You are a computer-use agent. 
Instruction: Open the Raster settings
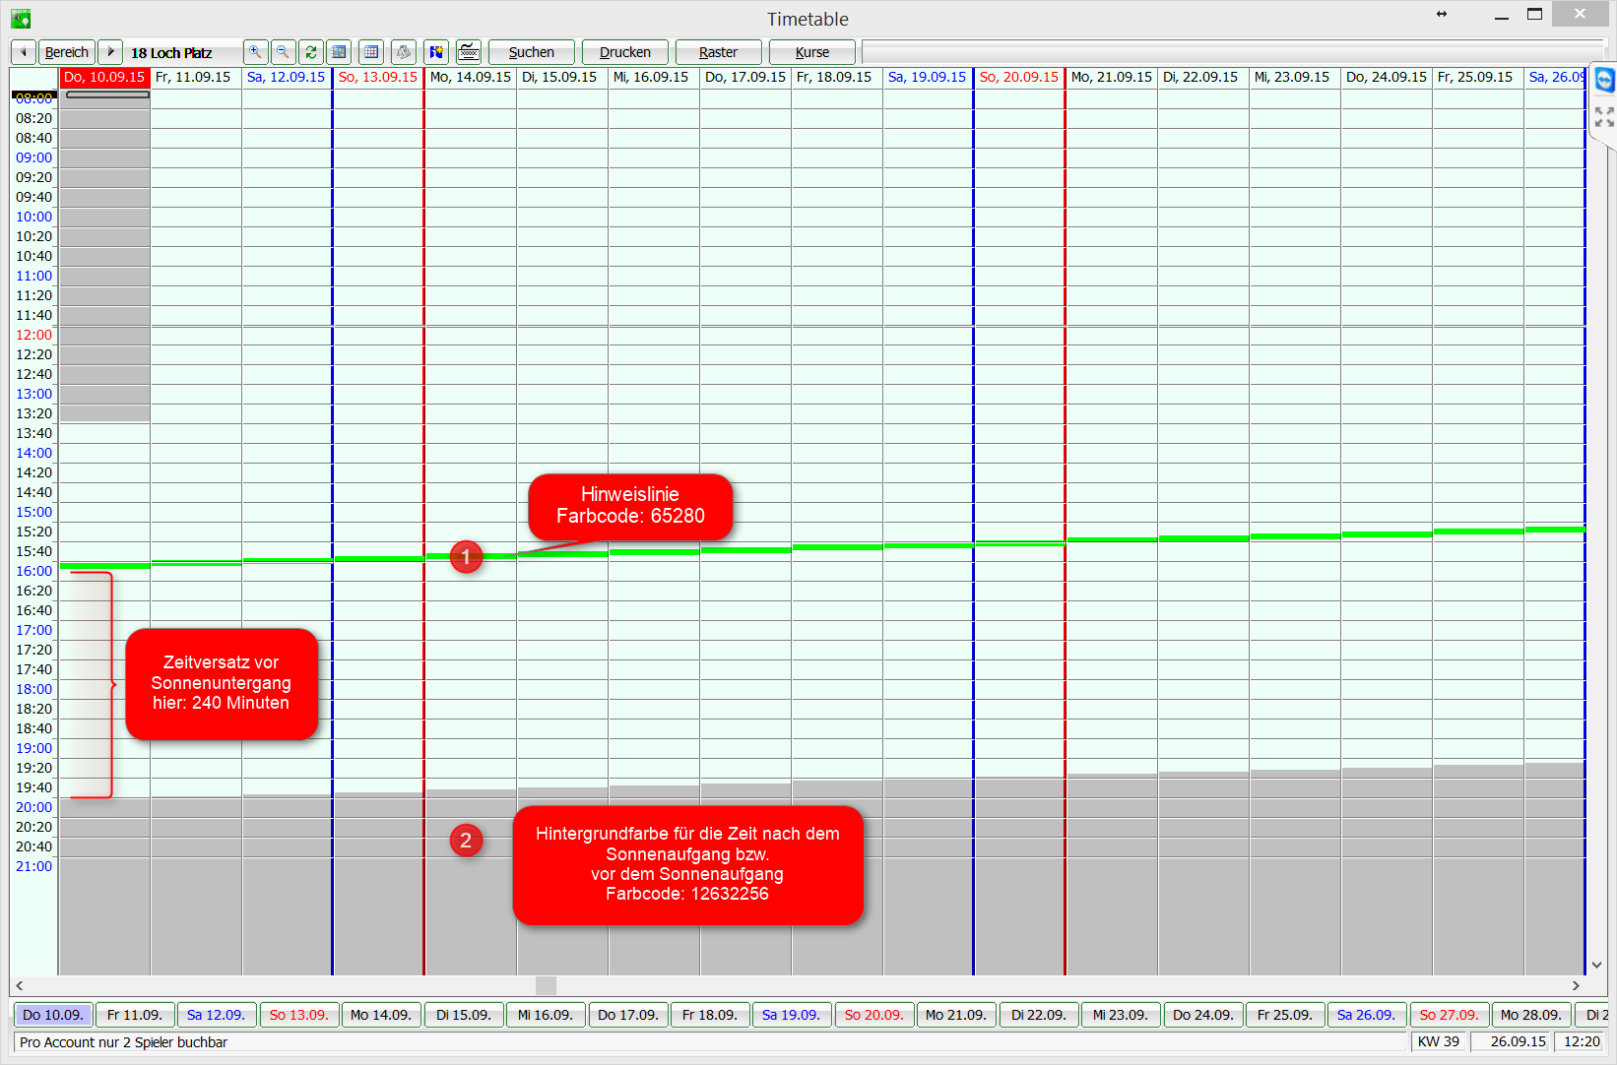(718, 52)
